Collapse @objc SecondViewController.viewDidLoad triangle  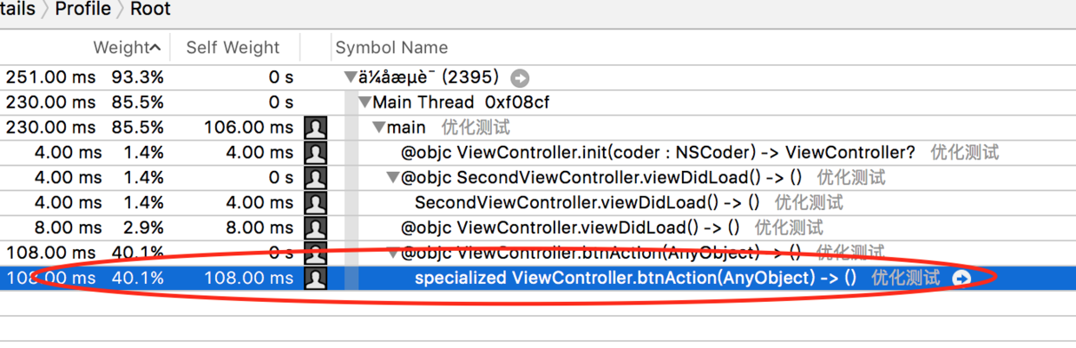coord(392,179)
